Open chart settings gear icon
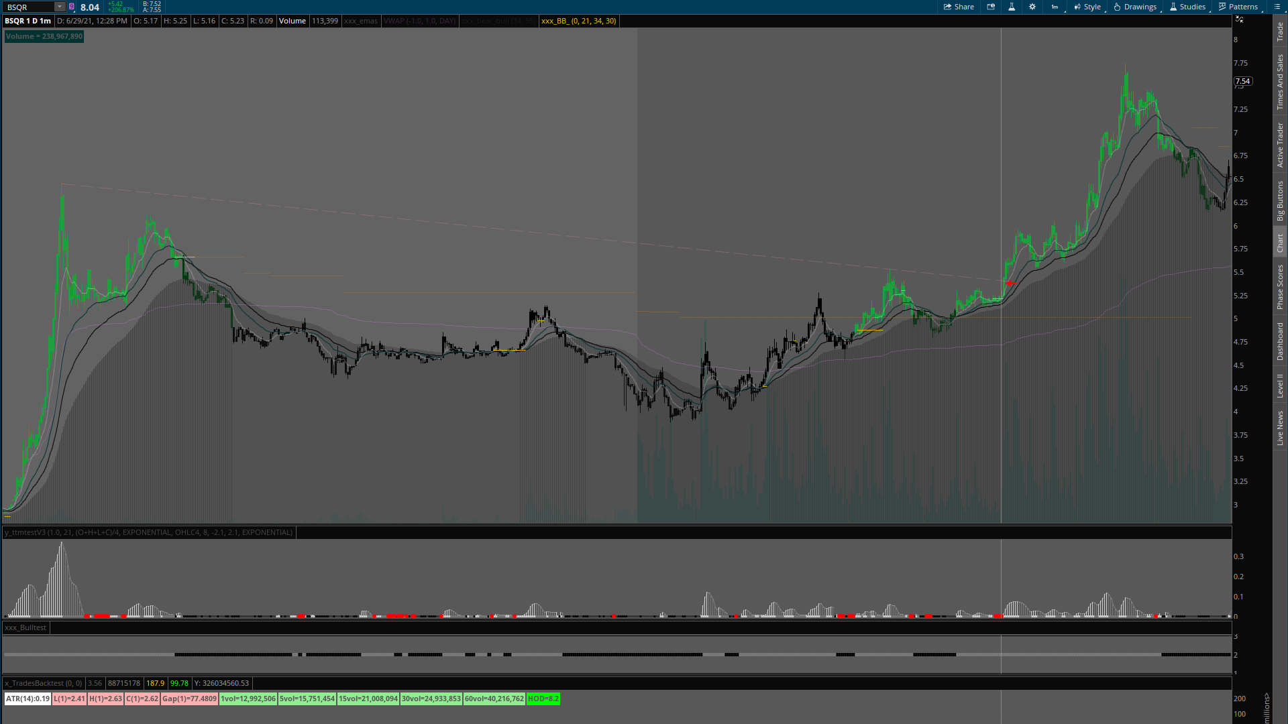This screenshot has height=724, width=1288. (x=1032, y=7)
